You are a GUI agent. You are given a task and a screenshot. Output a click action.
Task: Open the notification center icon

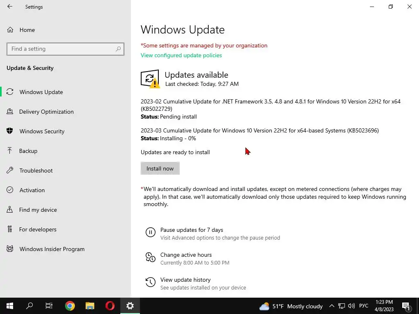coord(406,306)
